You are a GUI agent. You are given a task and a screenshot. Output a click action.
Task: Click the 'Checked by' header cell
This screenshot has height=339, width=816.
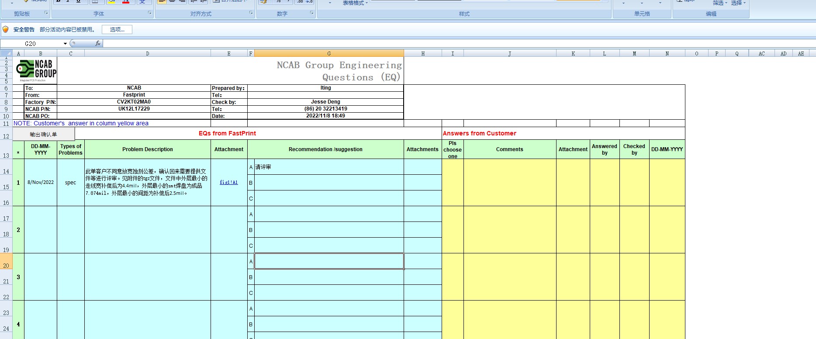634,149
